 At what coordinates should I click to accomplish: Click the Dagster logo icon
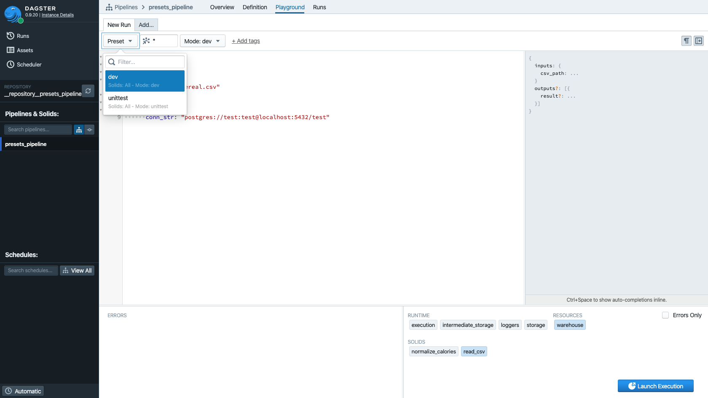pyautogui.click(x=13, y=14)
